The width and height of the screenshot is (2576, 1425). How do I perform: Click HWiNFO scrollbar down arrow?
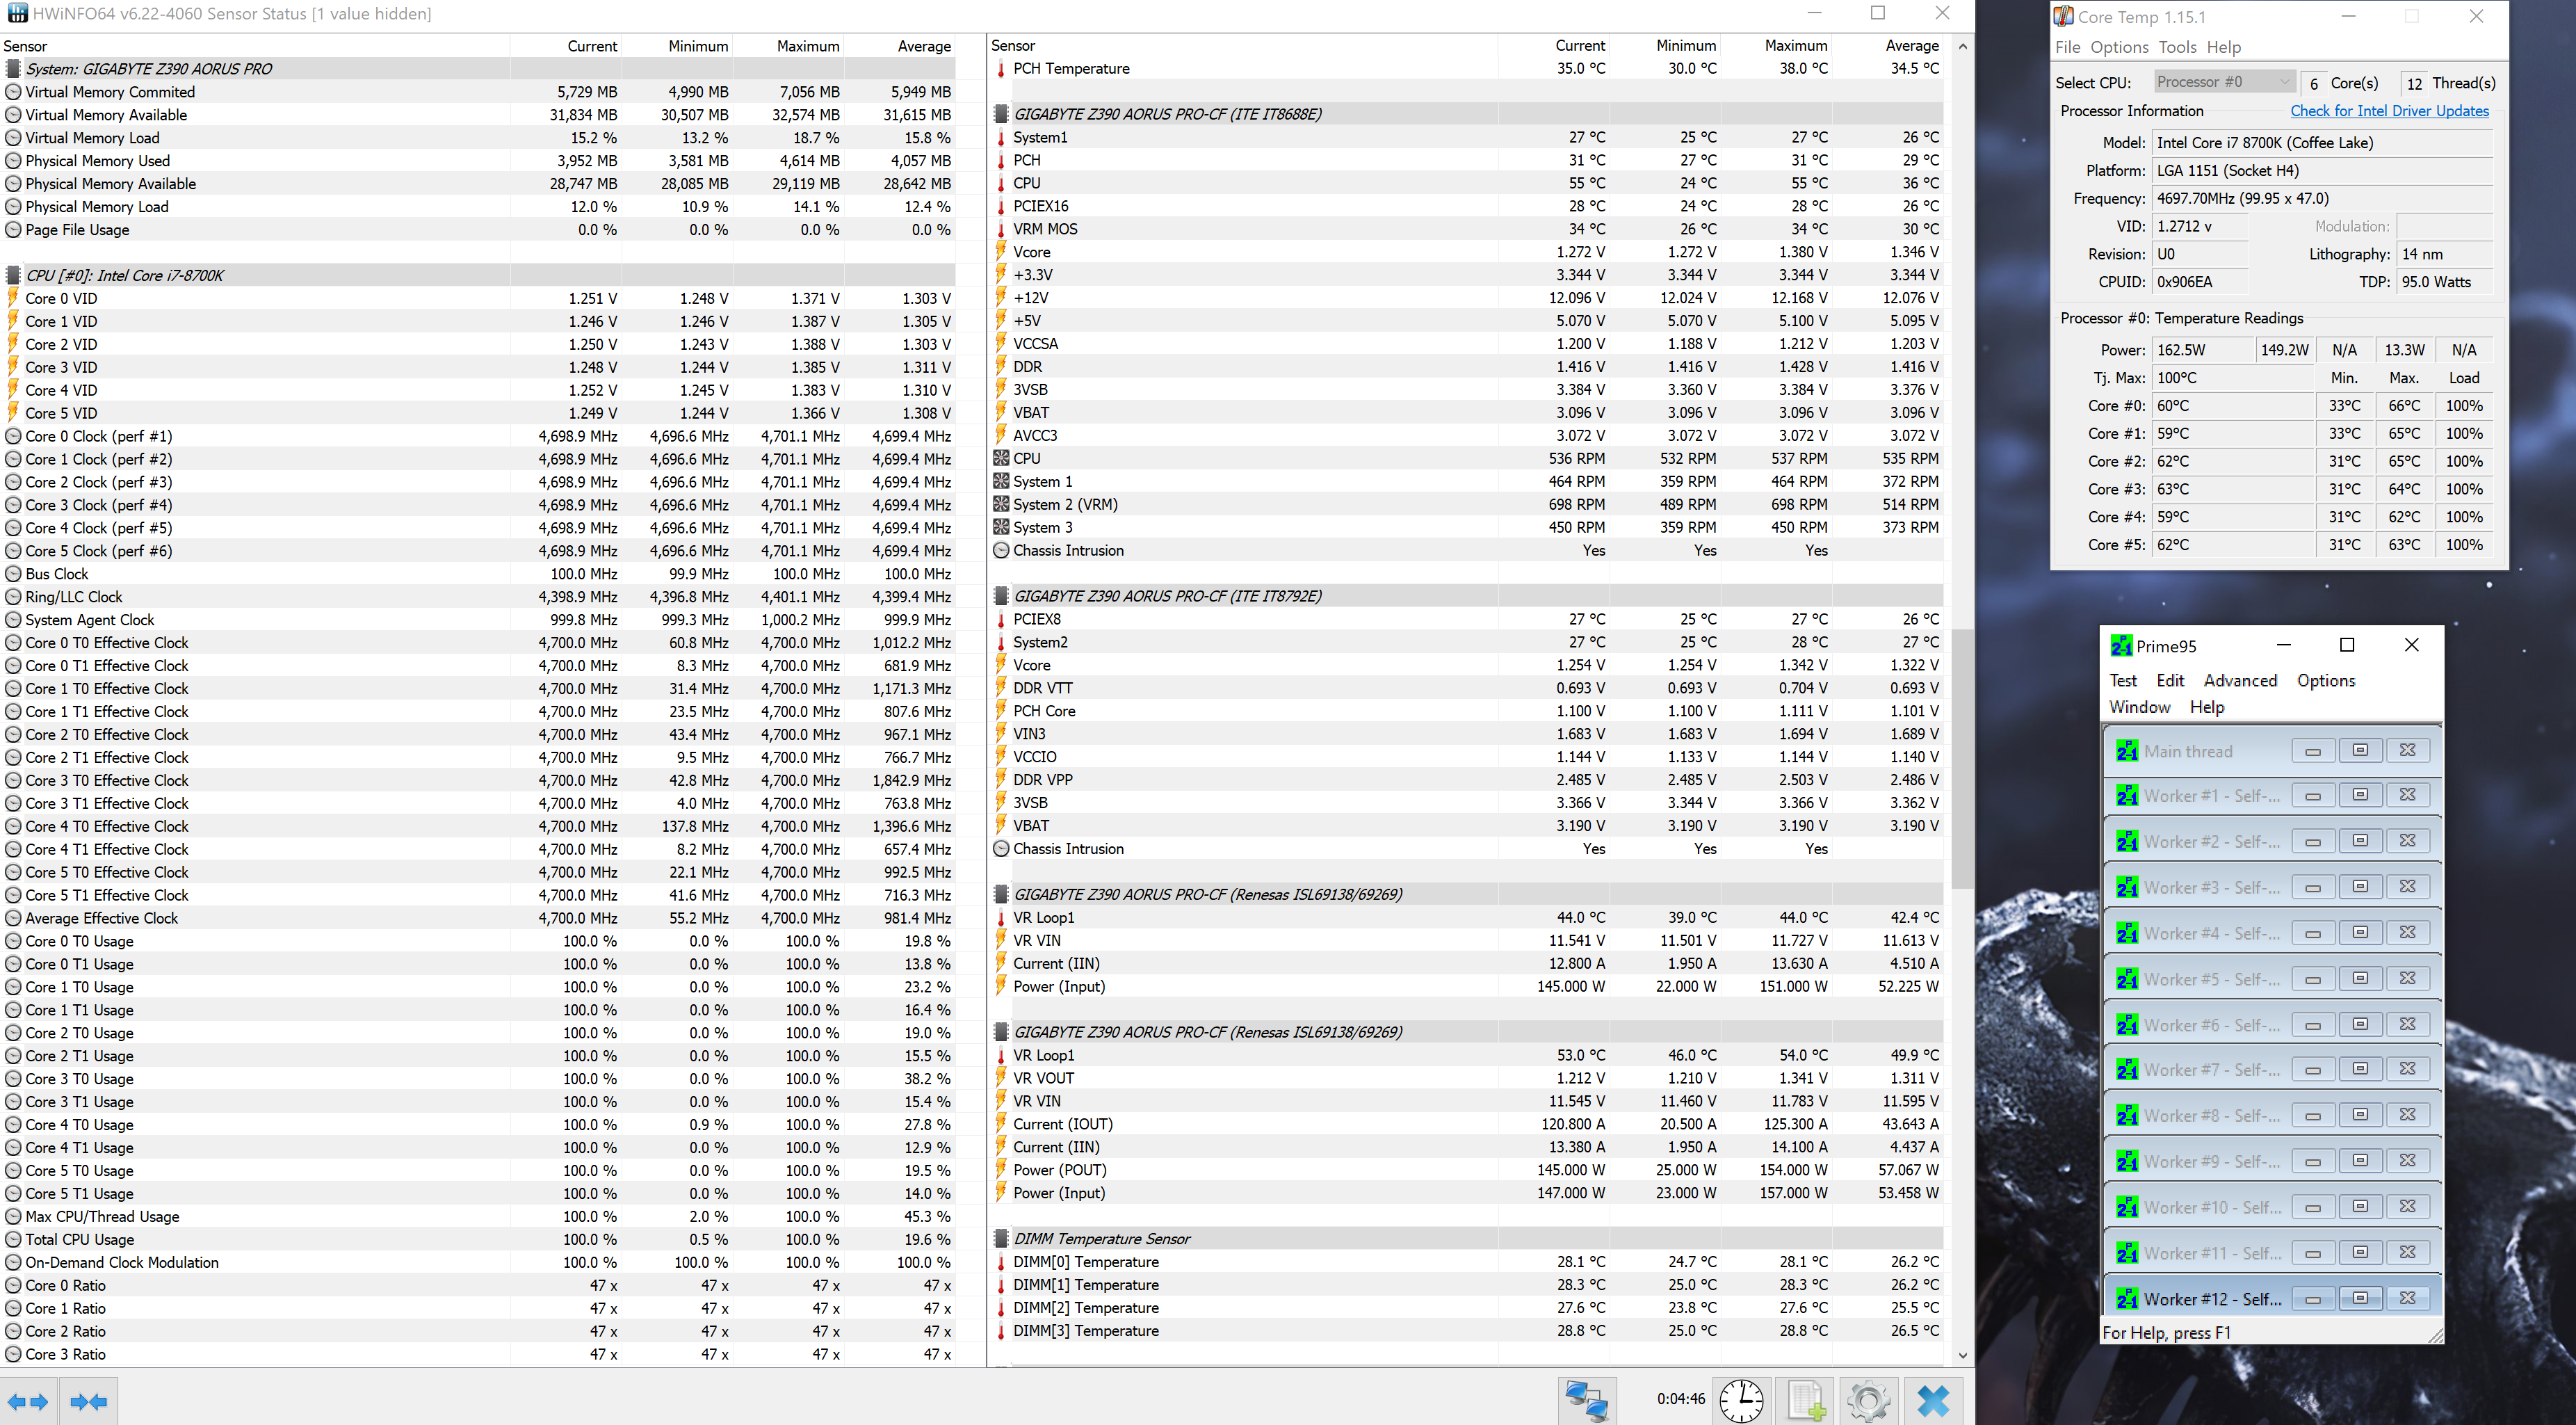click(x=1962, y=1355)
